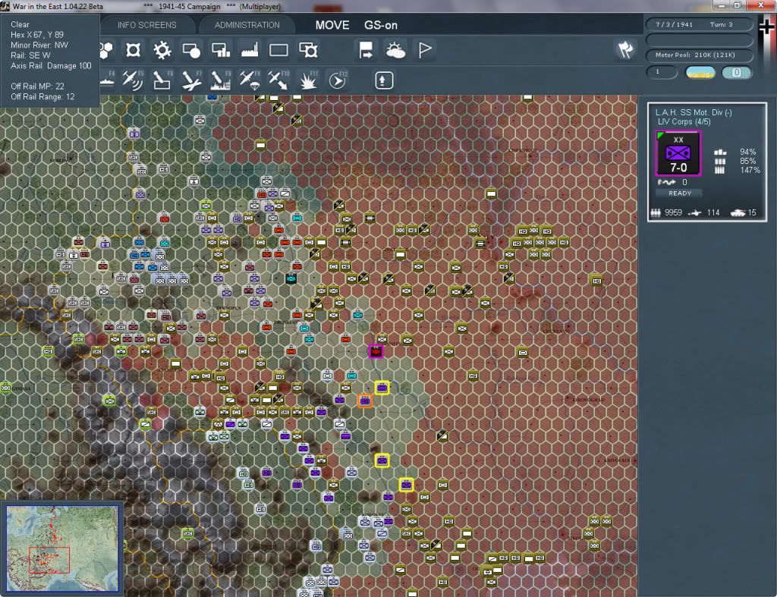This screenshot has height=597, width=777.
Task: Select the F7 bomb airfield mode
Action: tap(191, 80)
